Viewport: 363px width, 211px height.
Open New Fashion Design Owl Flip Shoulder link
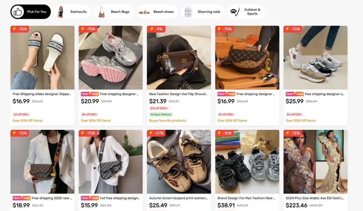[x=178, y=94]
